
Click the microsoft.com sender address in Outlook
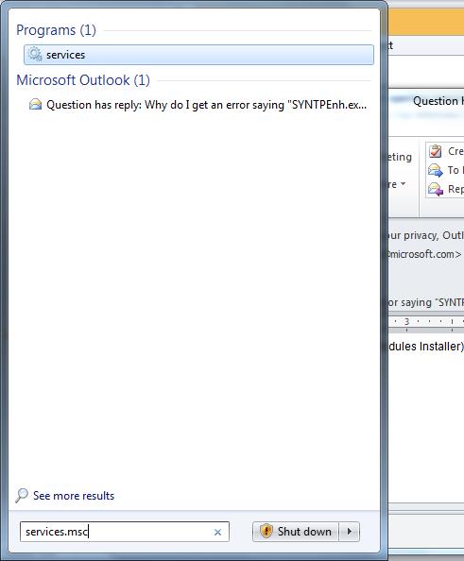pos(425,254)
